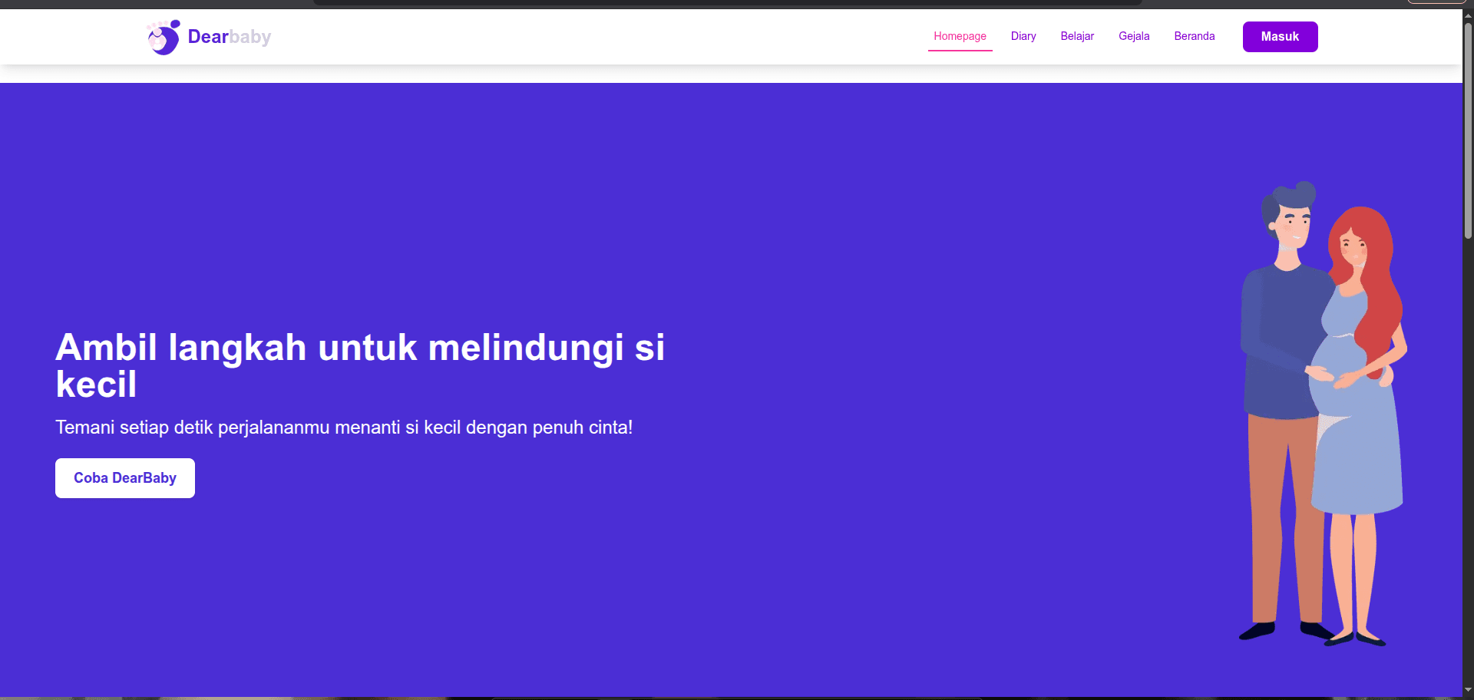Click the Dearbaby wordmark text
This screenshot has width=1474, height=700.
[228, 36]
